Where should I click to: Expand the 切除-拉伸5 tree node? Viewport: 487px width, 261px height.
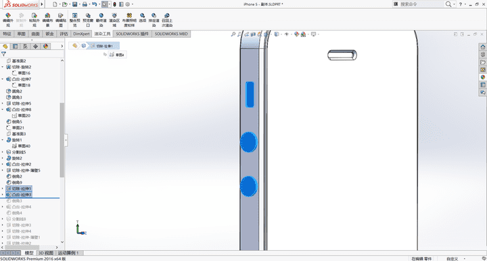(3, 103)
